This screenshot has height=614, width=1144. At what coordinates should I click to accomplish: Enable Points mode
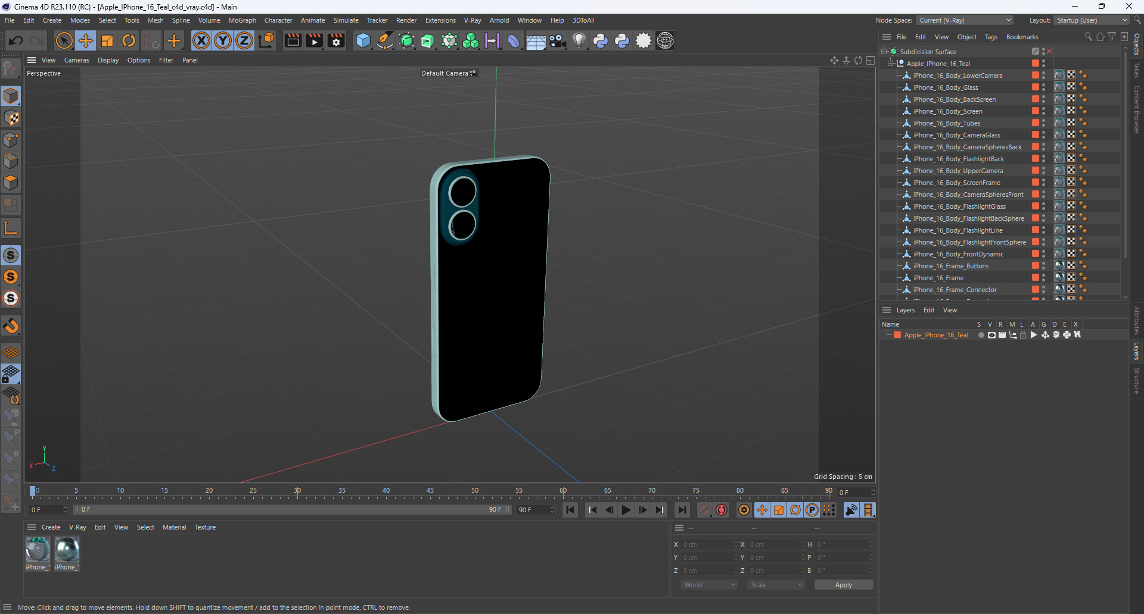pyautogui.click(x=11, y=140)
